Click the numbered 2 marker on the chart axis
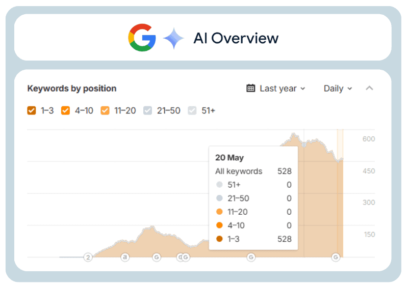Screen dimensions: 408x288 pyautogui.click(x=88, y=257)
